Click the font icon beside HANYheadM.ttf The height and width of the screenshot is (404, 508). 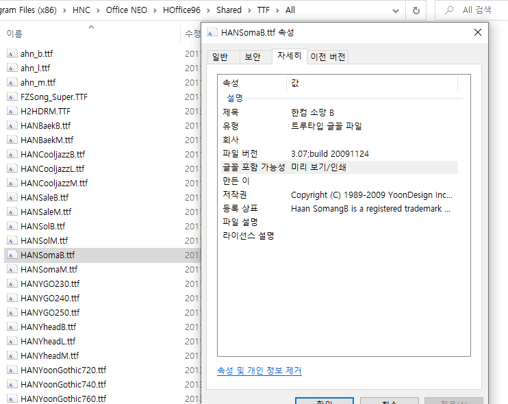[12, 356]
